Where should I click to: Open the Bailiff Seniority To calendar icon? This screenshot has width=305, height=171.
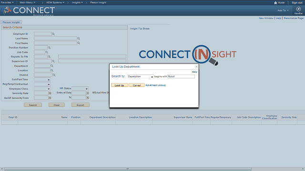pyautogui.click(x=88, y=98)
